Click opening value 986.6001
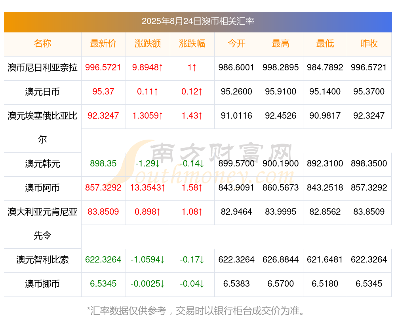Screen dimensions: 396x323 tap(236, 67)
